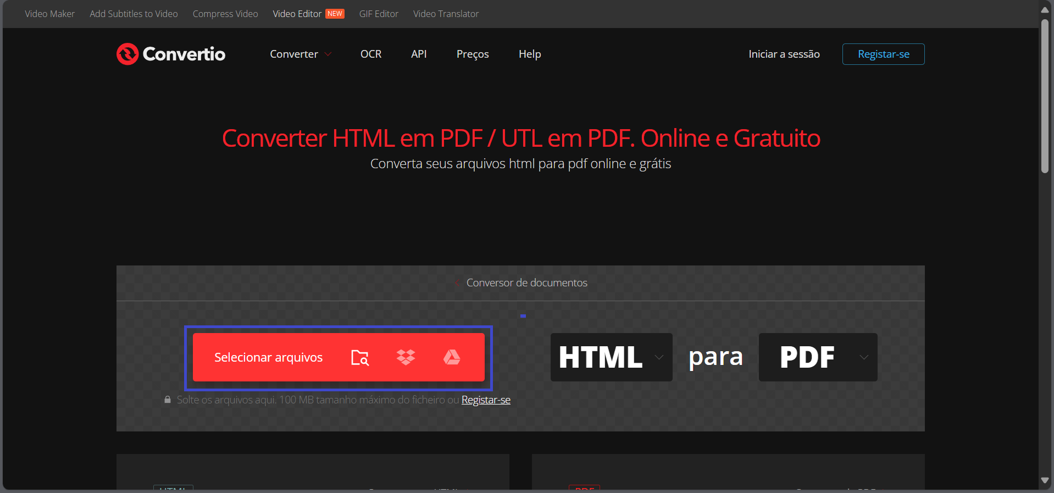The height and width of the screenshot is (493, 1054).
Task: Open Video Translator tool link
Action: coord(446,14)
